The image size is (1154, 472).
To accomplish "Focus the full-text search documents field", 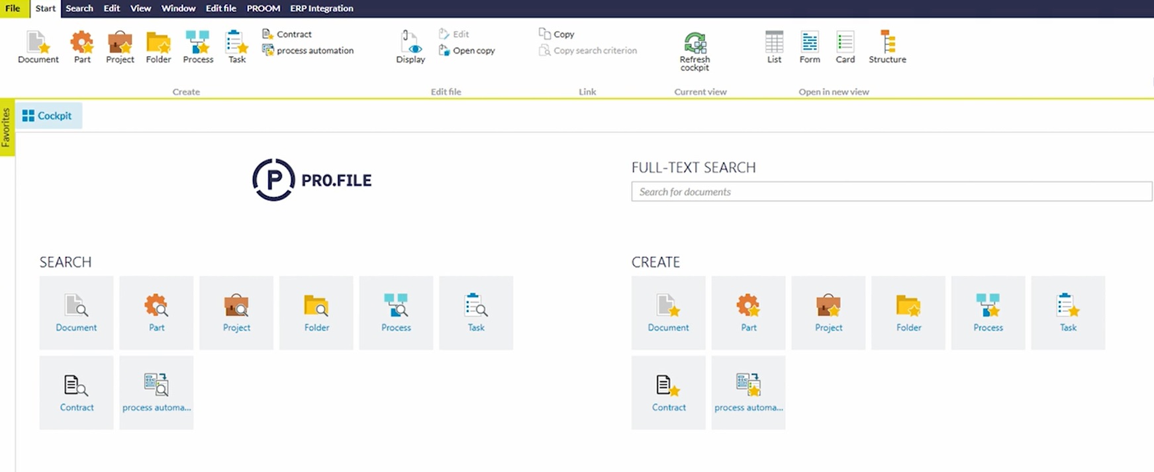I will pyautogui.click(x=891, y=192).
